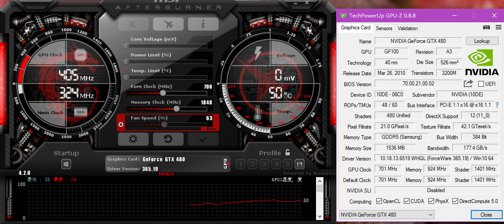The height and width of the screenshot is (224, 504).
Task: Click the Core Clock slider handle
Action: point(163,93)
